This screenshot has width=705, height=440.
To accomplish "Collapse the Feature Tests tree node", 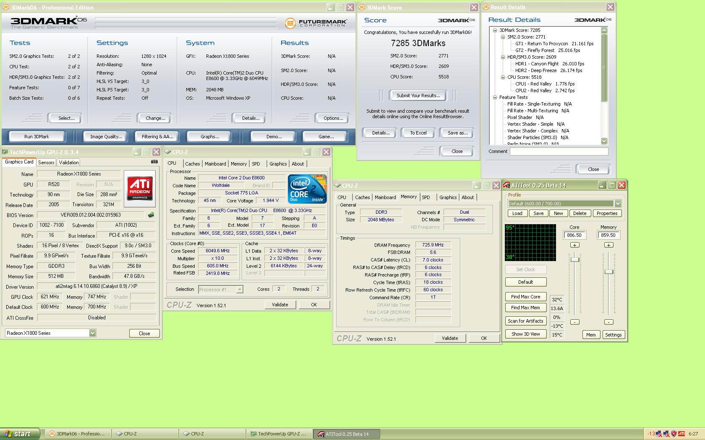I will point(495,97).
